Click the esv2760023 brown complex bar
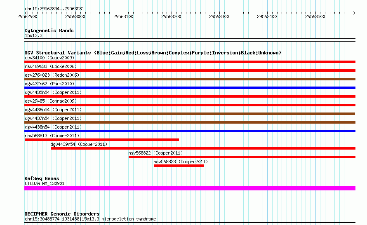The width and height of the screenshot is (367, 225). pos(190,79)
